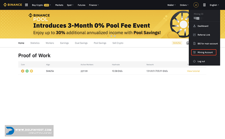Select the SHA256 algorithm button

coord(177,43)
